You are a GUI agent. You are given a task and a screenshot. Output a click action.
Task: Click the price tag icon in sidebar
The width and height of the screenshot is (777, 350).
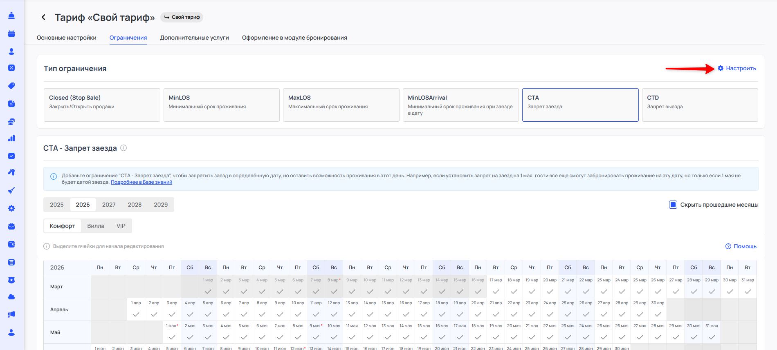pos(11,86)
